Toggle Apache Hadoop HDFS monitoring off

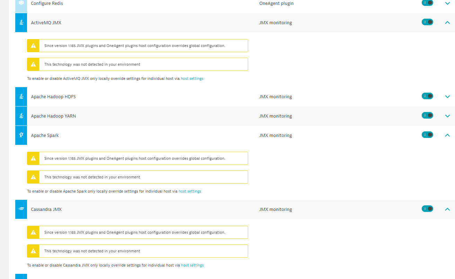click(427, 96)
